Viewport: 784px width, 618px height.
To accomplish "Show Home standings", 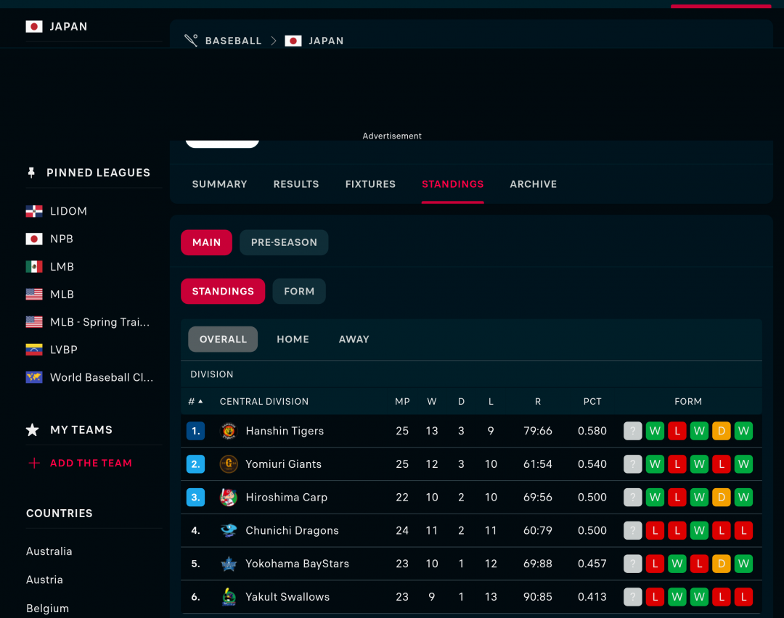I will click(x=293, y=339).
